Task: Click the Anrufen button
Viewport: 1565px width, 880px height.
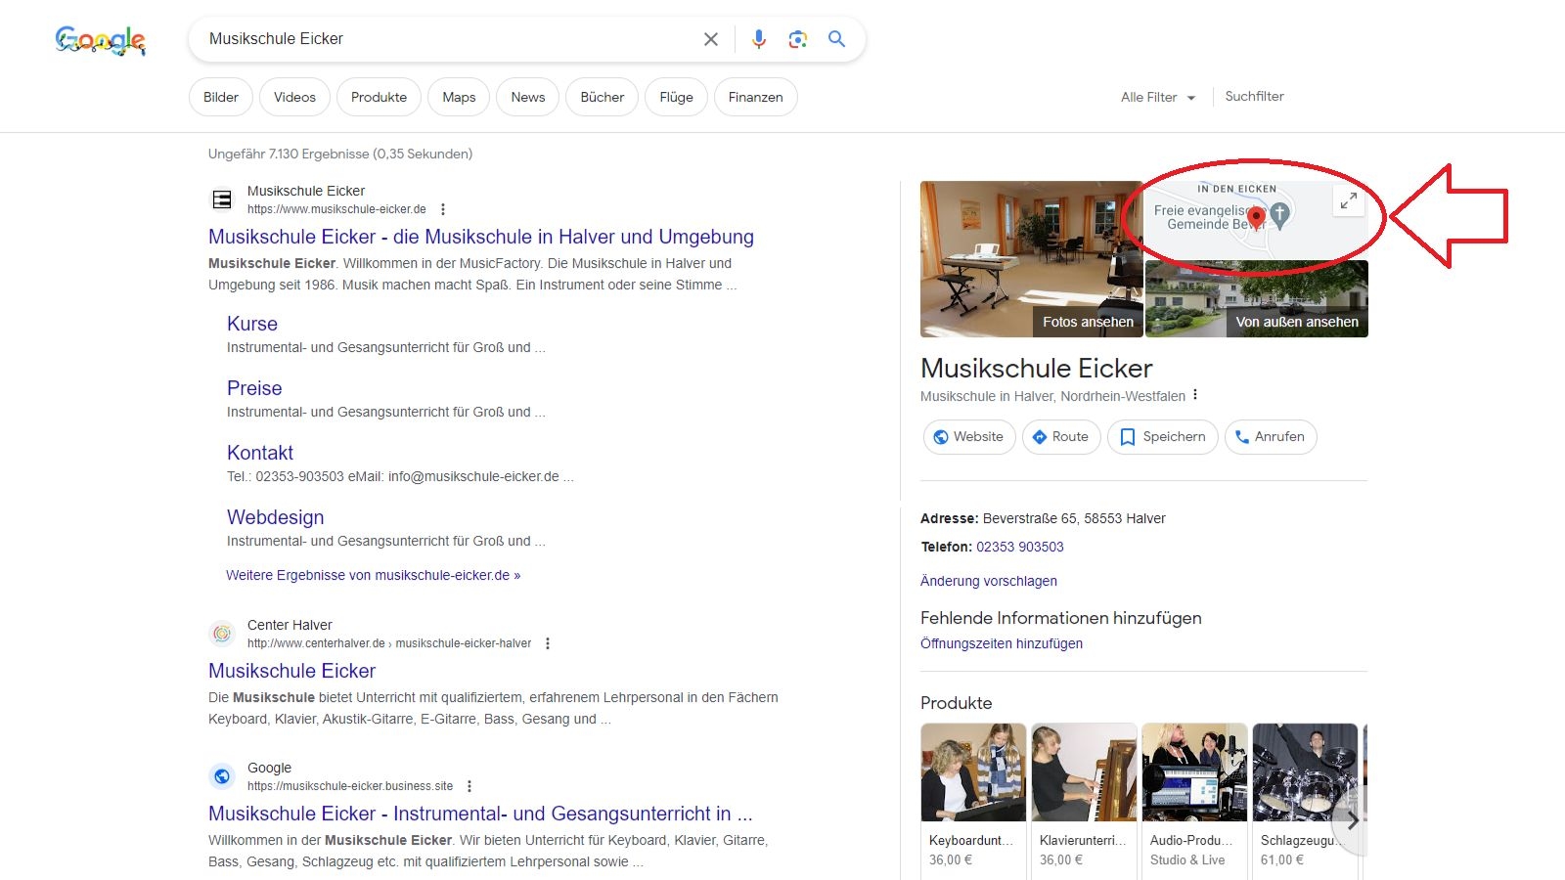Action: click(1271, 437)
